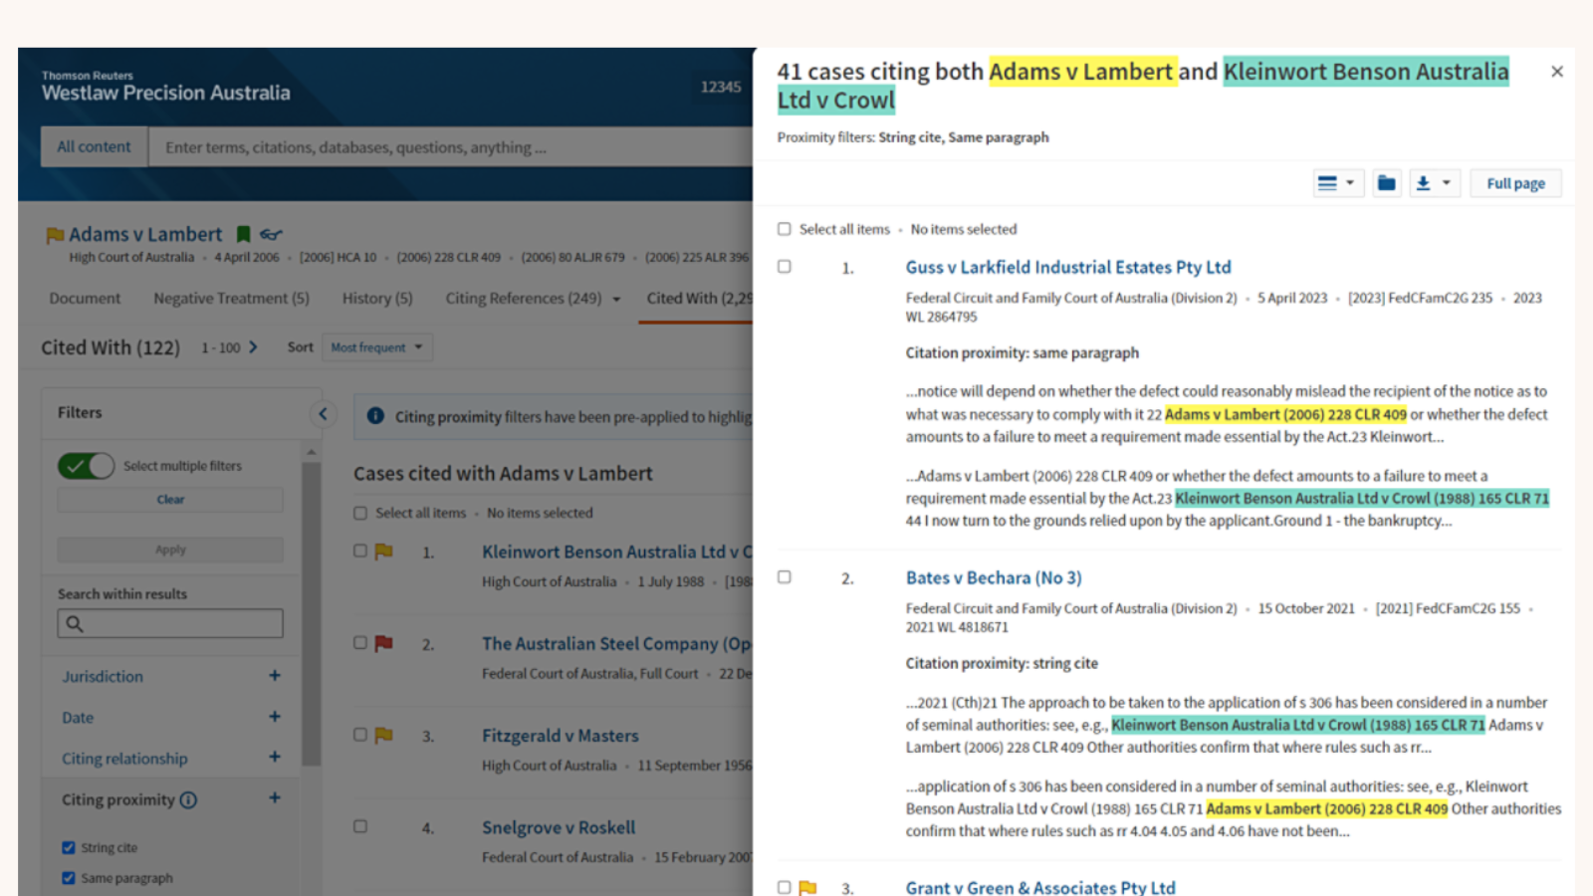The image size is (1593, 896).
Task: Click Search within results field
Action: (x=170, y=624)
